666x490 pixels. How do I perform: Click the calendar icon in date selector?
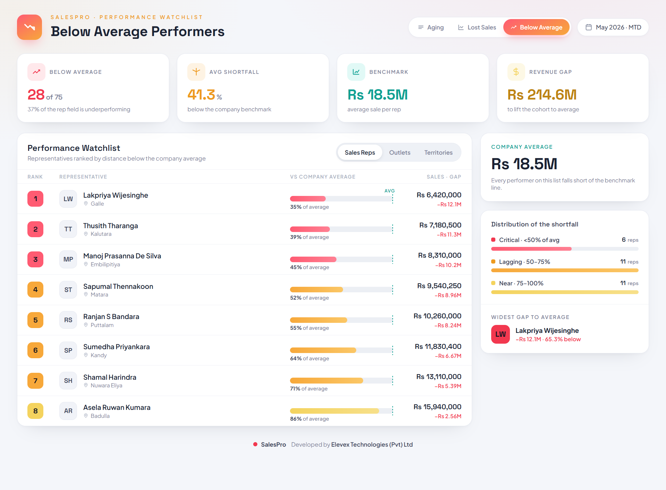[x=589, y=27]
